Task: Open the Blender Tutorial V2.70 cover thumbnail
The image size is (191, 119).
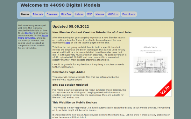Action: [x=151, y=67]
